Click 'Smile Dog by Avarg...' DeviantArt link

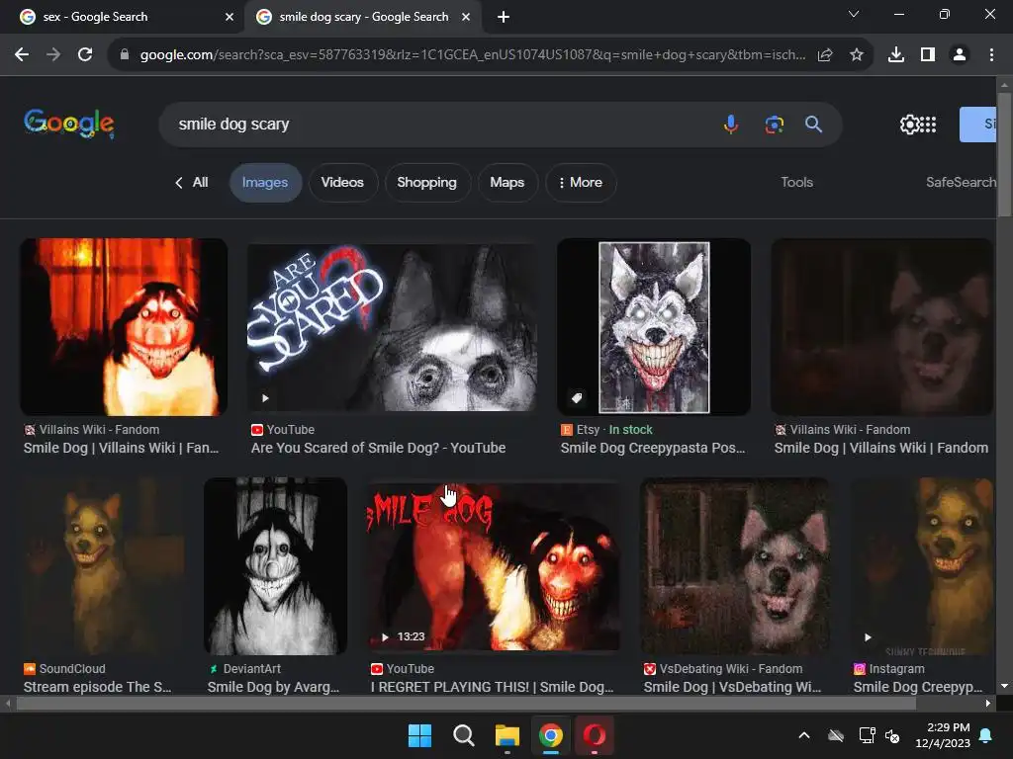(273, 688)
